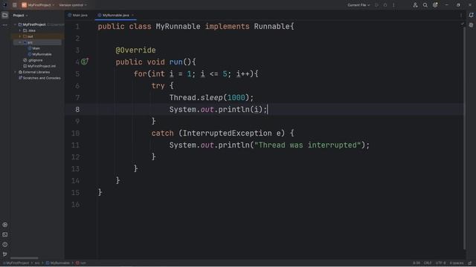Click run method in the breadcrumb bar
Screen dimensions: 476x267
pyautogui.click(x=81, y=263)
